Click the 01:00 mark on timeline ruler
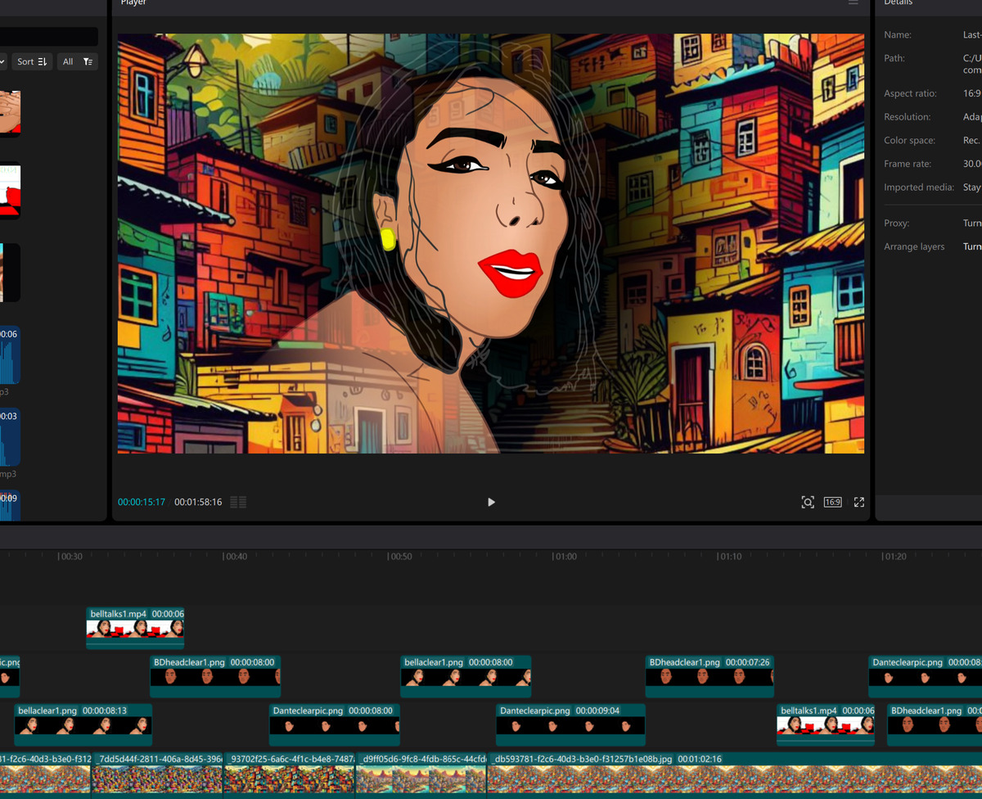 click(x=564, y=557)
